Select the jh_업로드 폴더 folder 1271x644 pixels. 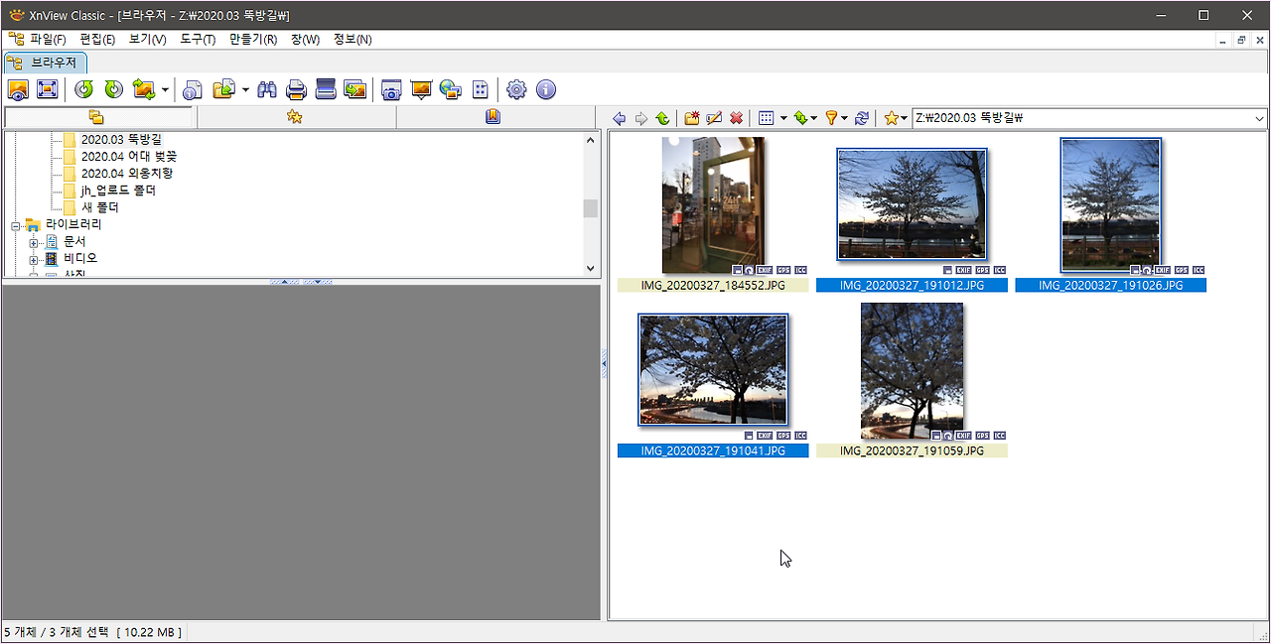[118, 191]
